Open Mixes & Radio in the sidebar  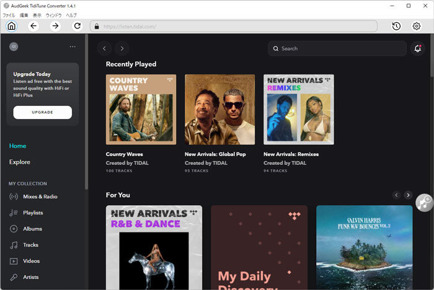(33, 196)
